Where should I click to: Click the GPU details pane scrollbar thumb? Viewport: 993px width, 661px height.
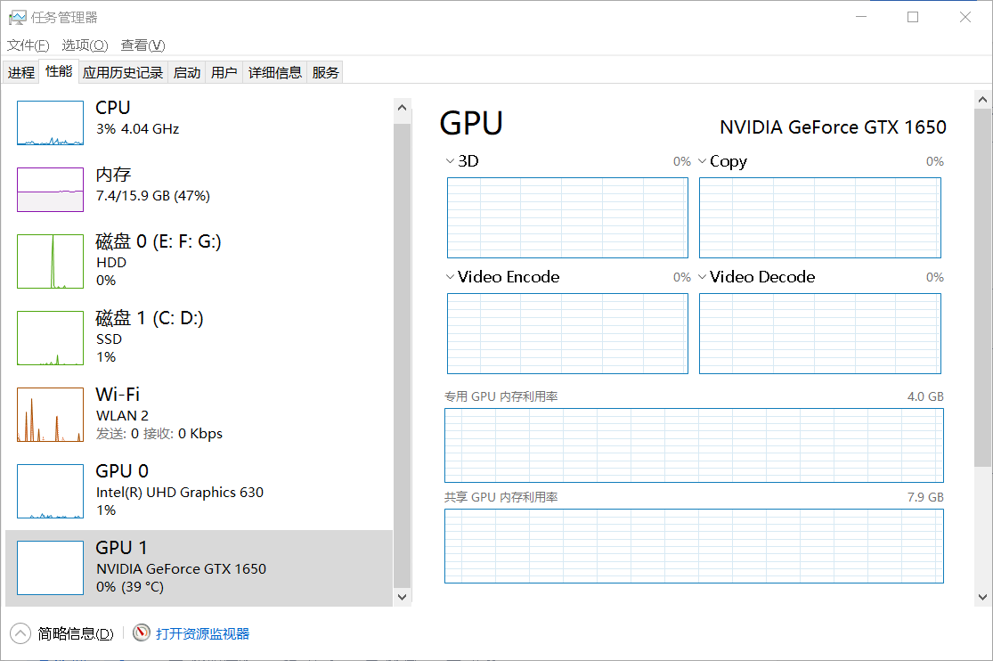pyautogui.click(x=982, y=289)
